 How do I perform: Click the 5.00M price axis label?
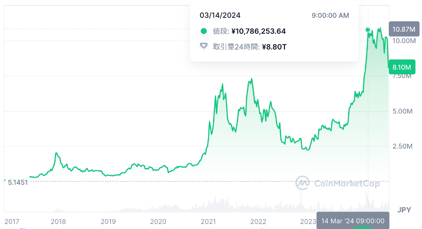[x=403, y=112]
